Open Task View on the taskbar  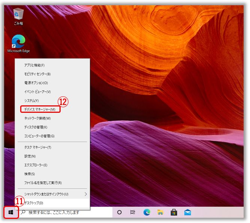[132, 212]
